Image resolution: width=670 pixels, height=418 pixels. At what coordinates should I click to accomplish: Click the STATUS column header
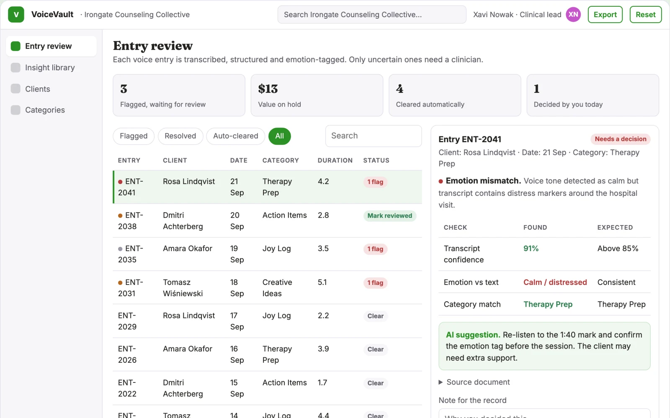[x=376, y=161]
